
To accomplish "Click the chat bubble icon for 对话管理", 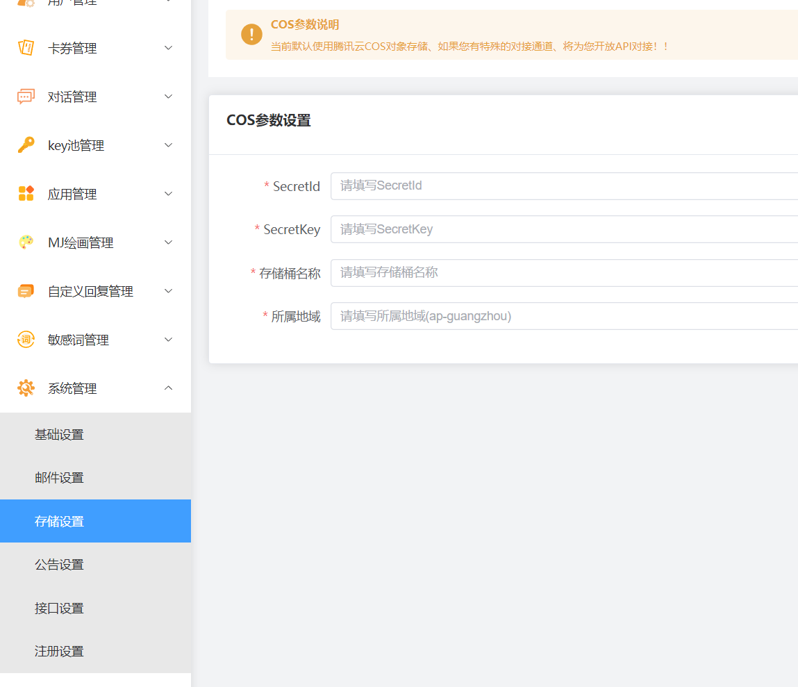I will (x=26, y=97).
